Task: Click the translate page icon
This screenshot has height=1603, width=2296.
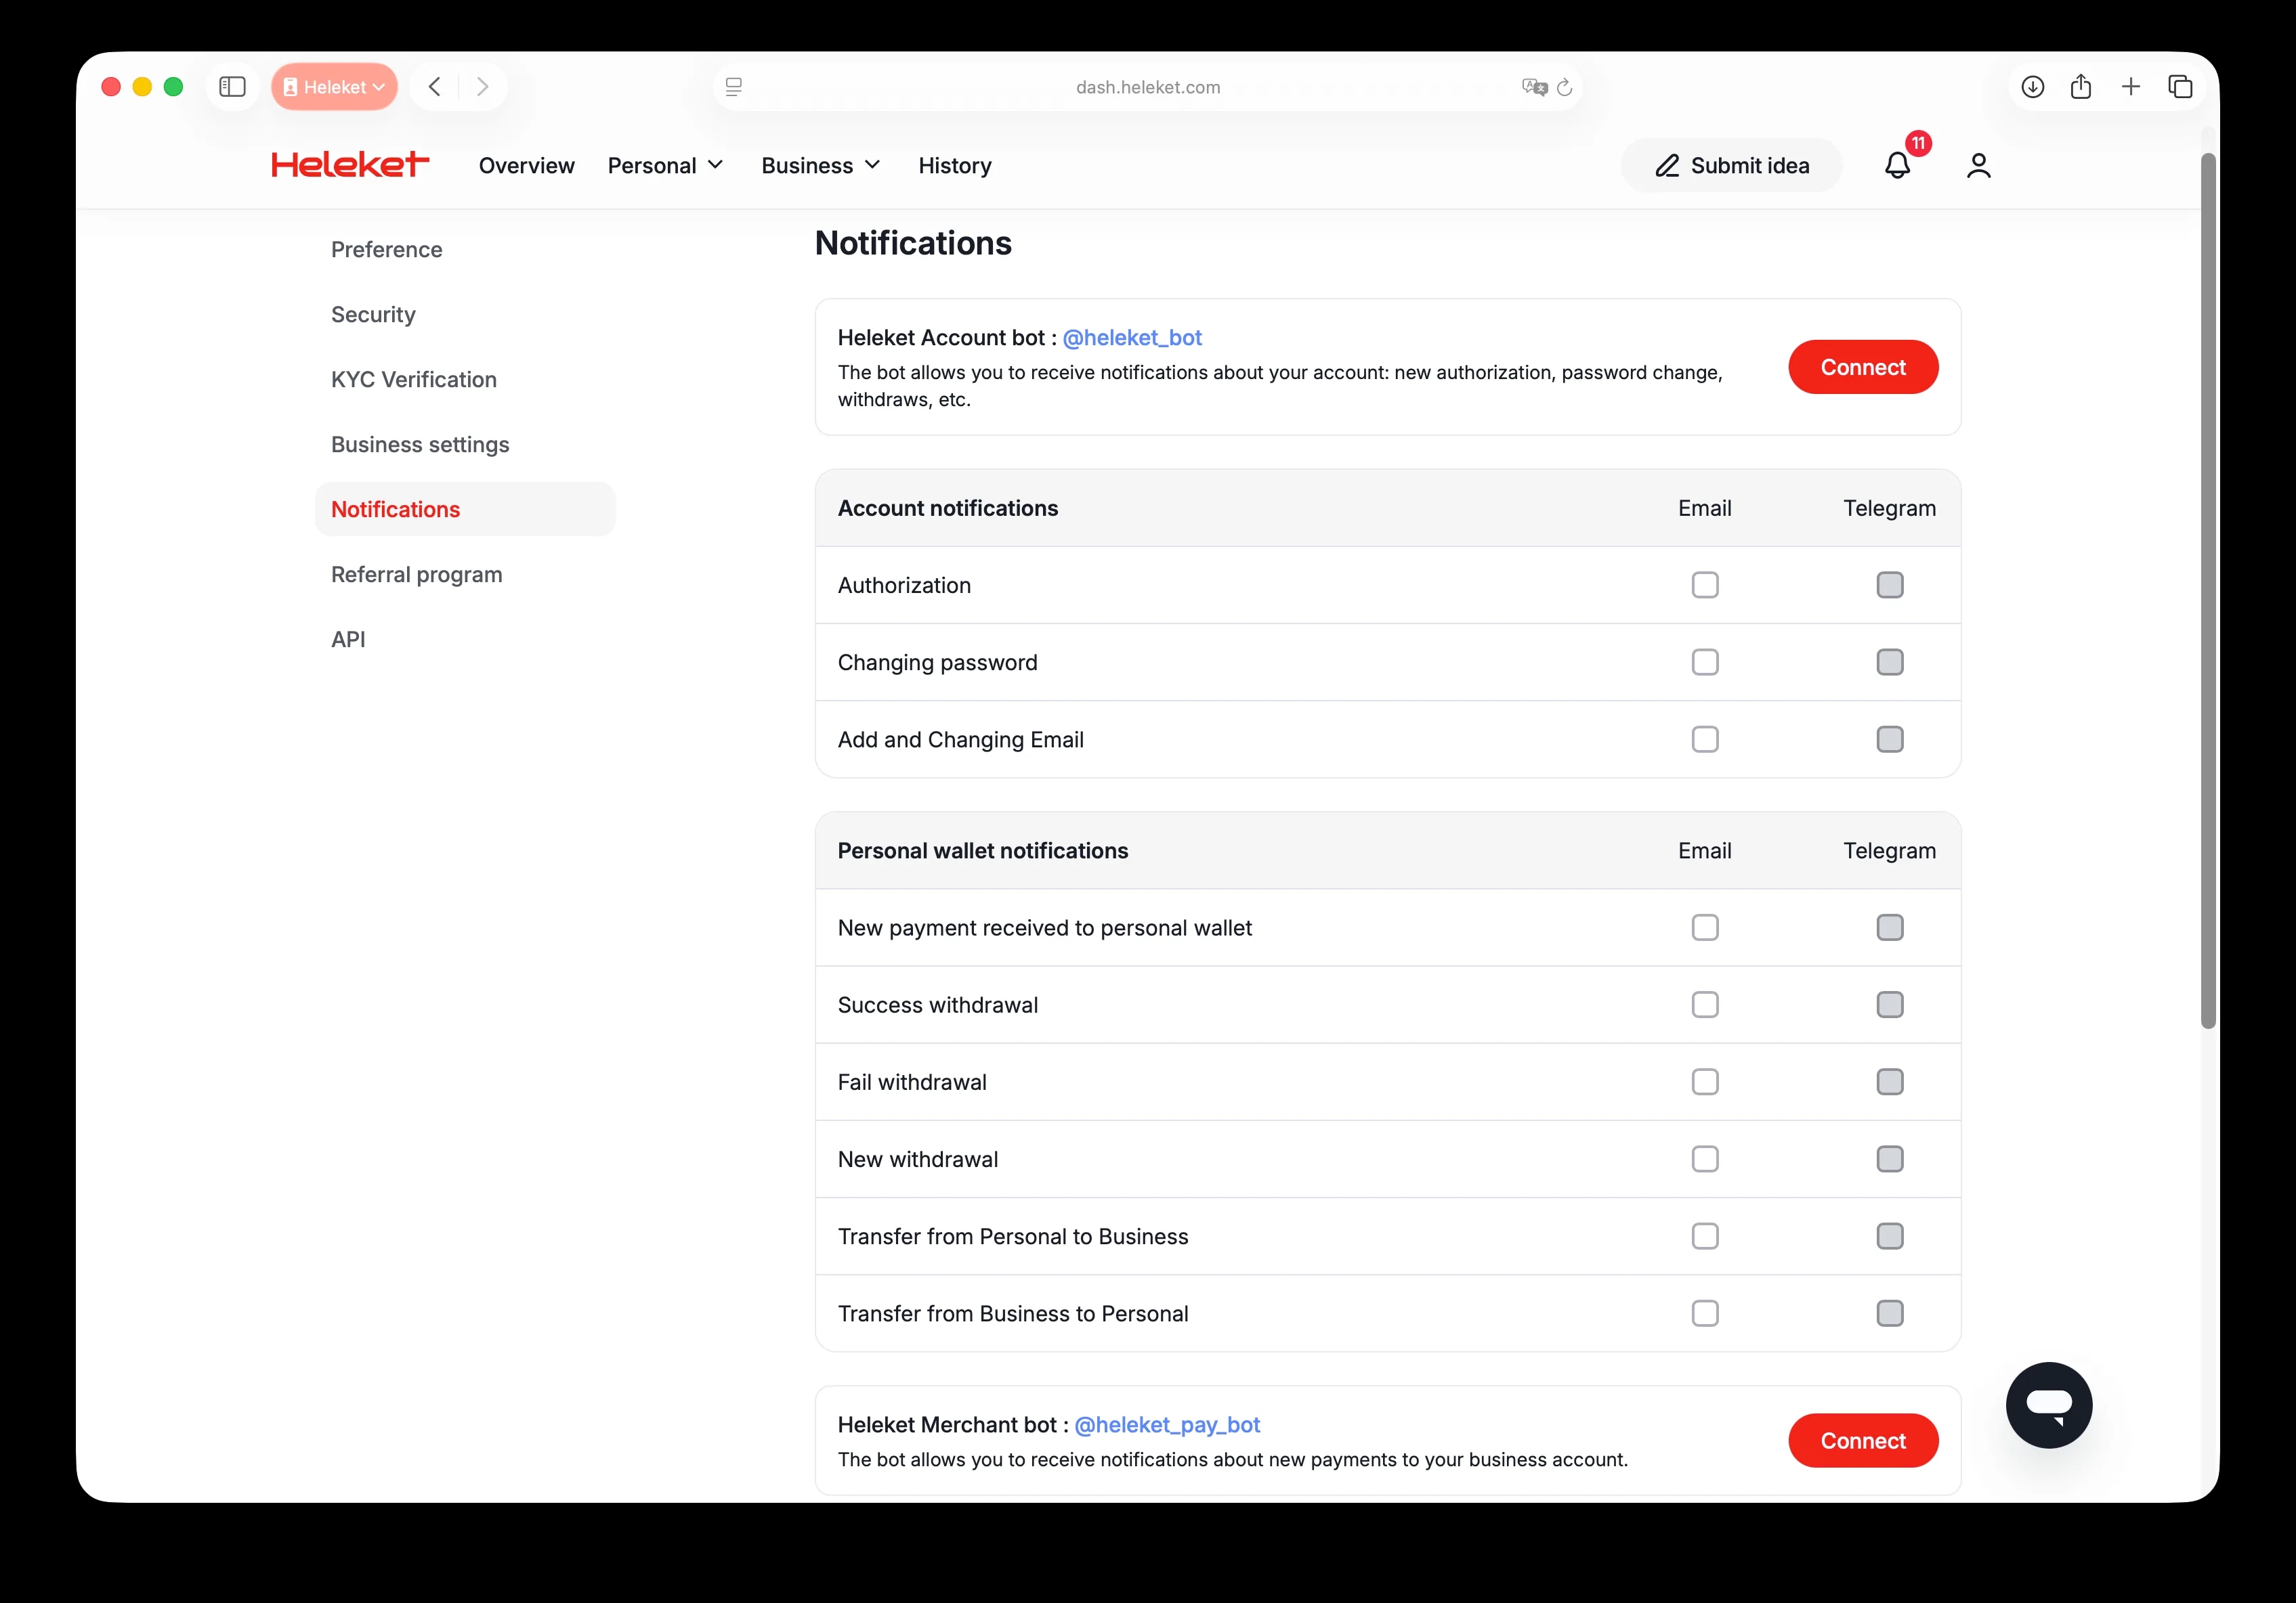Action: 1534,87
